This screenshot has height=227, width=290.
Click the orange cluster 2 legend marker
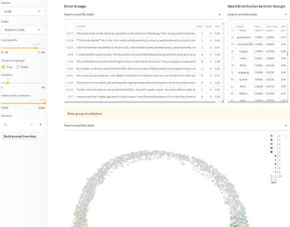click(x=271, y=144)
